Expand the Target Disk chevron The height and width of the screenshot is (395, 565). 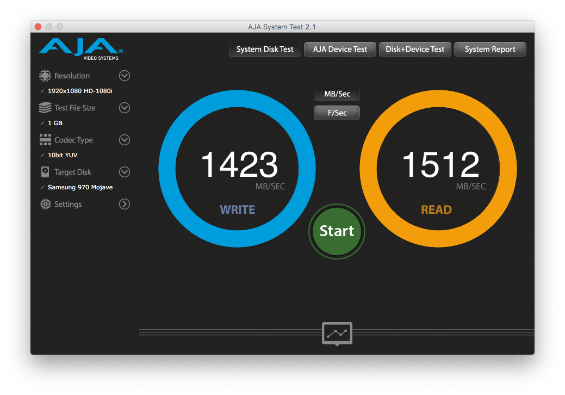pos(125,172)
